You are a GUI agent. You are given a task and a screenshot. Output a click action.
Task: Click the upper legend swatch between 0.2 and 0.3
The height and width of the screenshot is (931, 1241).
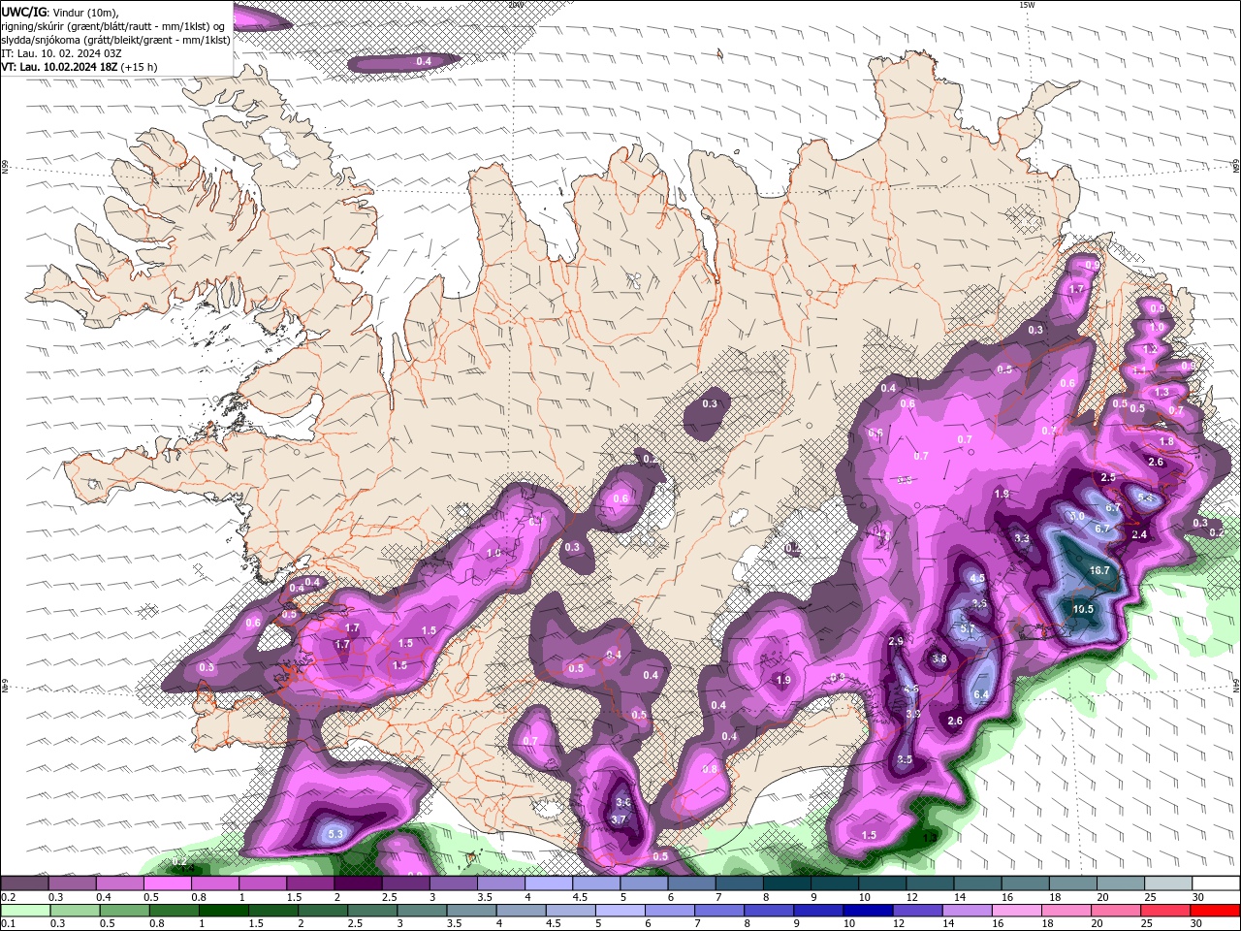click(x=24, y=883)
